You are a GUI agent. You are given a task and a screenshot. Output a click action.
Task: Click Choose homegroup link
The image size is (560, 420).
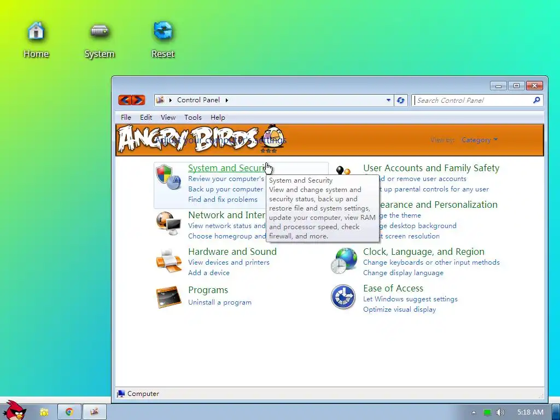click(x=227, y=236)
